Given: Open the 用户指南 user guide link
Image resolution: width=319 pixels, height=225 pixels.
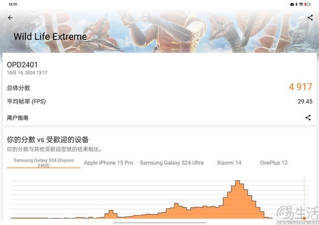Looking at the screenshot, I should click(17, 118).
